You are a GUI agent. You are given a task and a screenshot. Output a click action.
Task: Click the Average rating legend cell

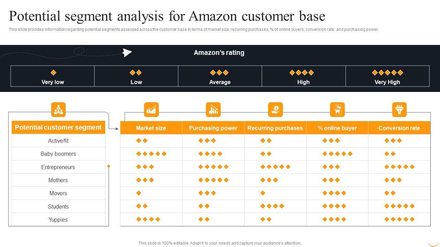tap(220, 76)
